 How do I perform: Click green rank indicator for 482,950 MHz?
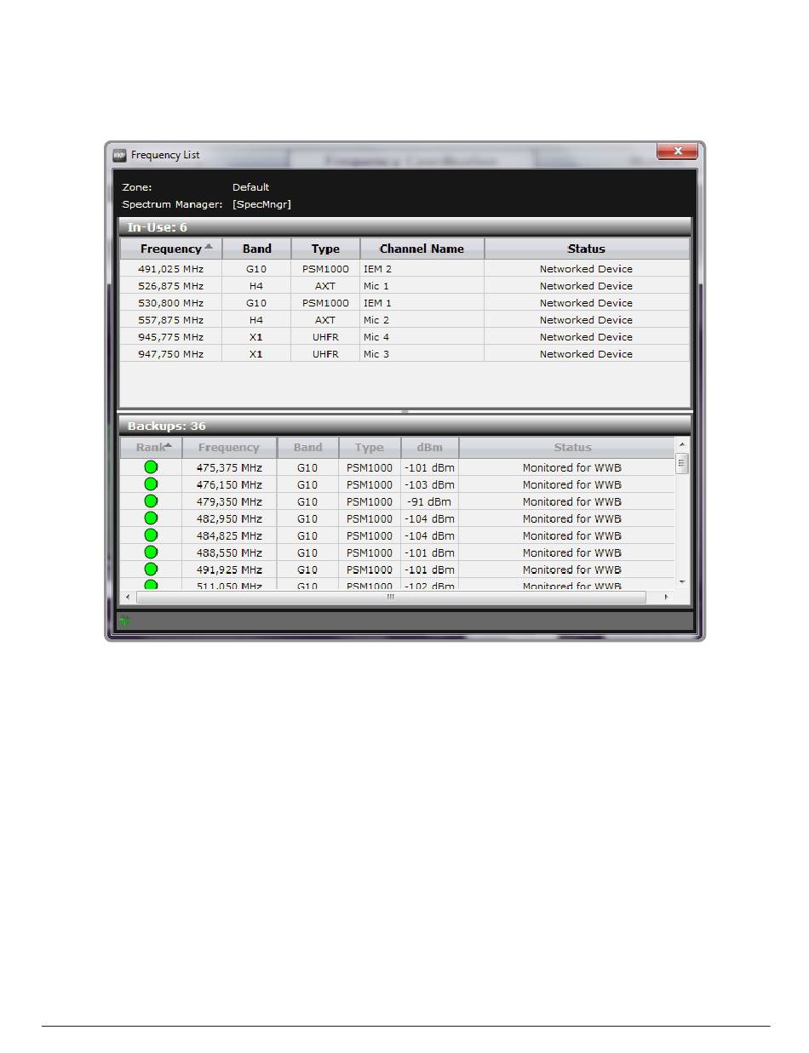coord(151,518)
